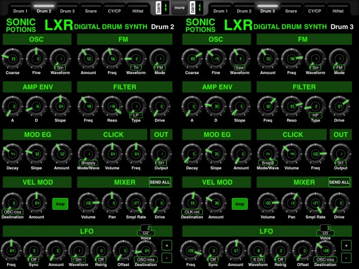
Task: Open Drum 2 OSC Waveform 'Sin' selector
Action: click(60, 68)
